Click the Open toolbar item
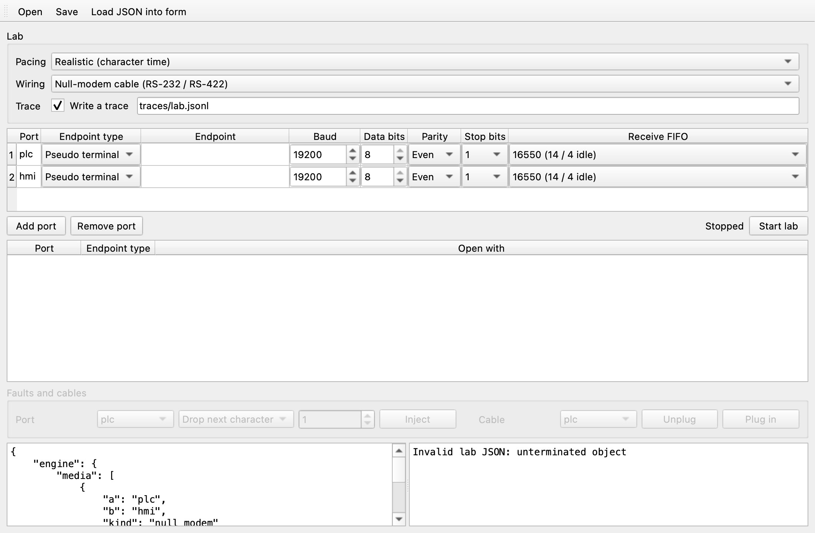 (30, 12)
